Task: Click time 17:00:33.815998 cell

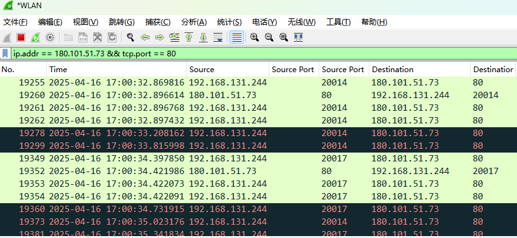Action: (117, 146)
